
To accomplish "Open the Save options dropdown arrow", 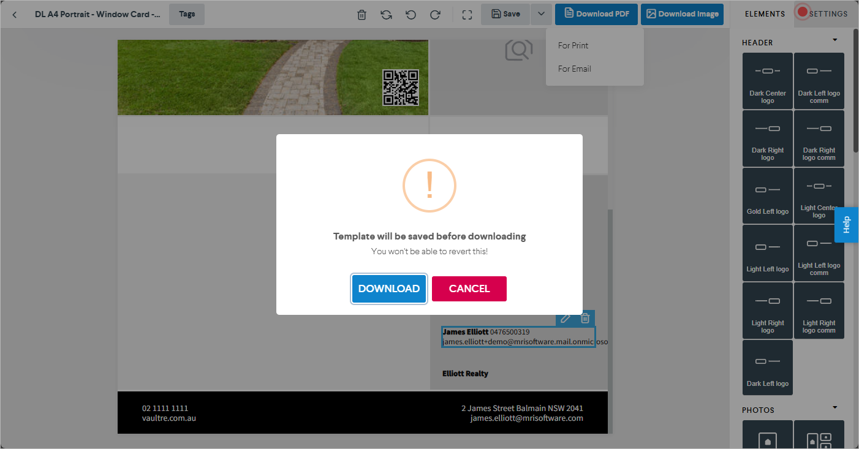I will point(542,14).
